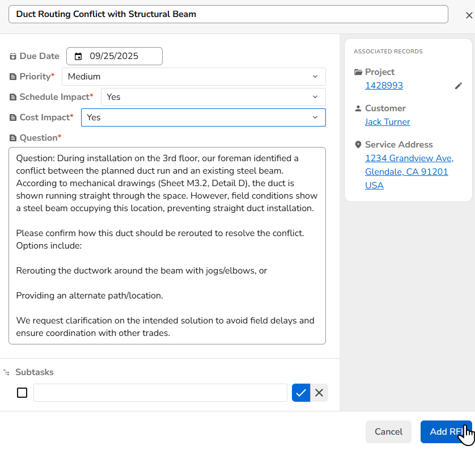
Task: Click the Add RFI button
Action: 446,432
